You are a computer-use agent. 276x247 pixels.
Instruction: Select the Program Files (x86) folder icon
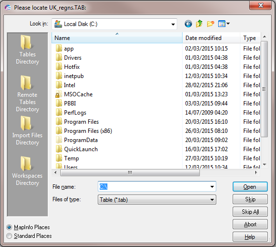tap(59, 130)
